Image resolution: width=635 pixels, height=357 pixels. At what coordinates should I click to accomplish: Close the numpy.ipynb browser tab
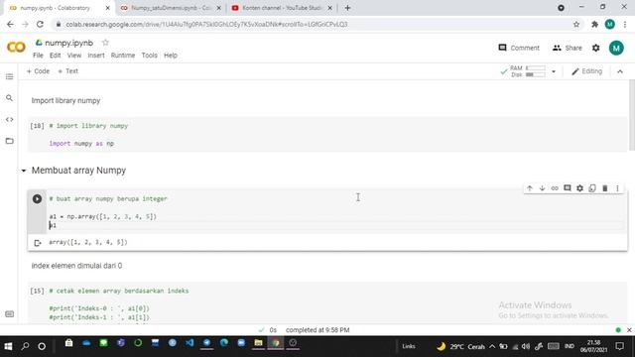108,8
